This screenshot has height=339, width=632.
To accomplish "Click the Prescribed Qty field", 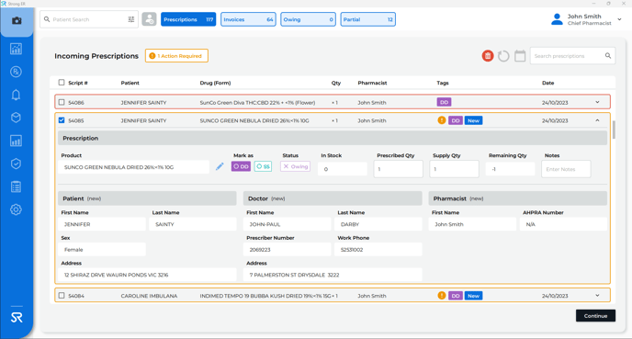I will 399,169.
